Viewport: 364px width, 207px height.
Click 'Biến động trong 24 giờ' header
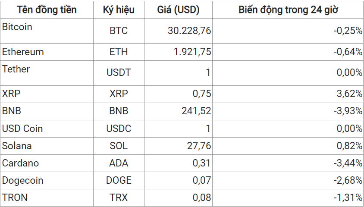coord(288,10)
